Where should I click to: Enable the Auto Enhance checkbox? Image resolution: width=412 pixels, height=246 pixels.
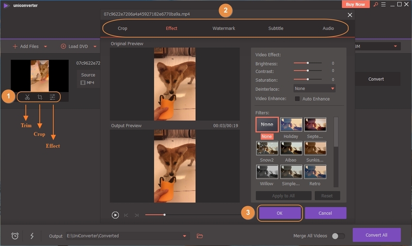(297, 99)
